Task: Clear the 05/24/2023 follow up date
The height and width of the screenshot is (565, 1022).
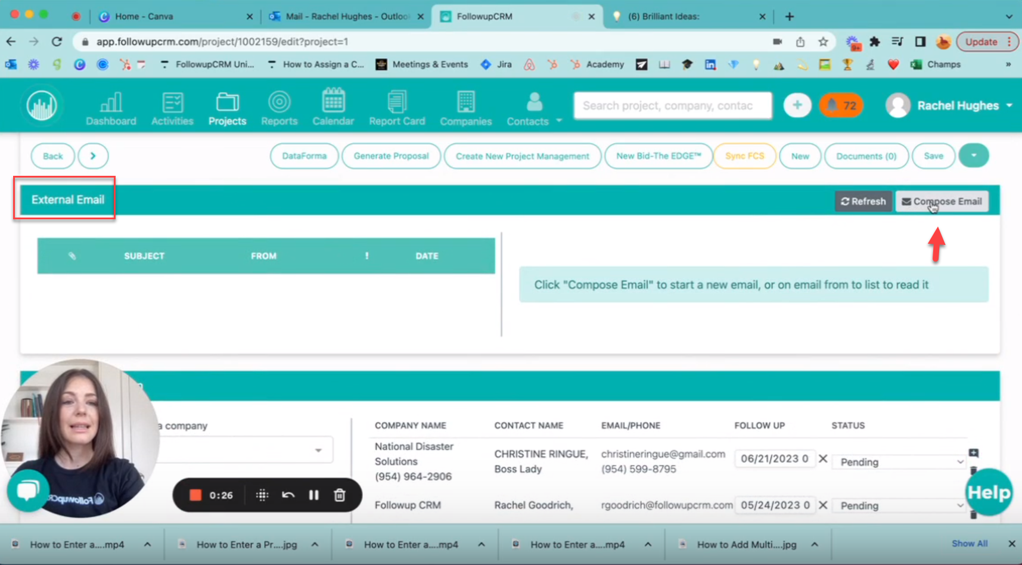Action: pyautogui.click(x=823, y=505)
